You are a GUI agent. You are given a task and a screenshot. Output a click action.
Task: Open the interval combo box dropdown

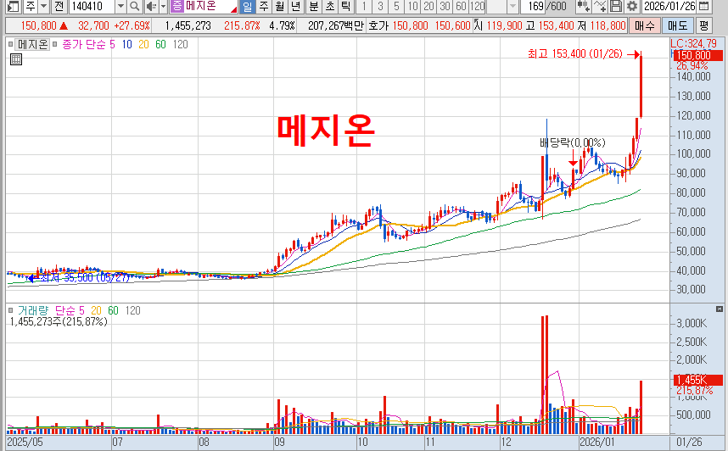512,7
